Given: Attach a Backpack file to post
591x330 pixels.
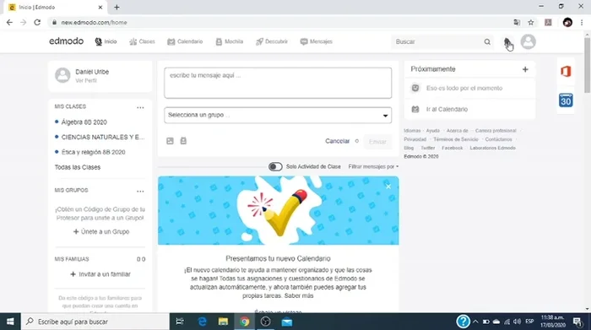Looking at the screenshot, I should pyautogui.click(x=183, y=141).
